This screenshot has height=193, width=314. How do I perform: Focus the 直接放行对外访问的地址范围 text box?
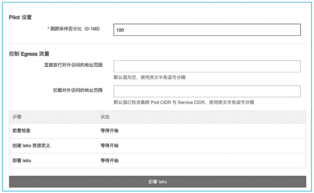pyautogui.click(x=207, y=66)
